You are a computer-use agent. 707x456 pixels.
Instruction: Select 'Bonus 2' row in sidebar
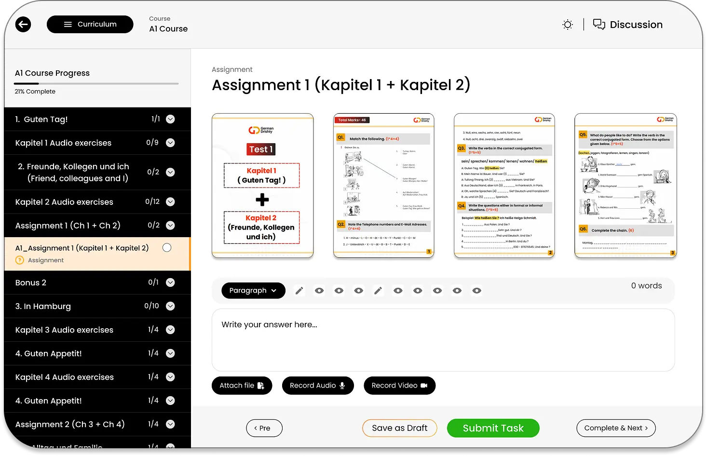tap(97, 282)
